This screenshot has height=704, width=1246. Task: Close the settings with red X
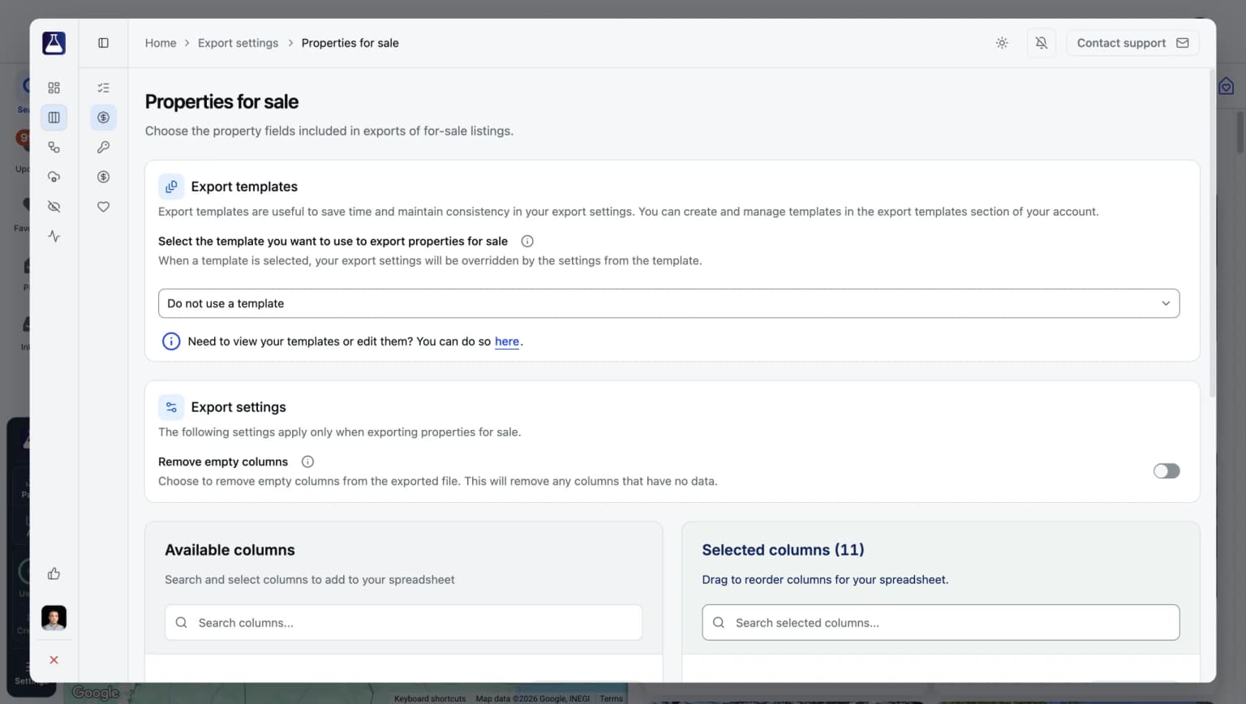pyautogui.click(x=54, y=660)
